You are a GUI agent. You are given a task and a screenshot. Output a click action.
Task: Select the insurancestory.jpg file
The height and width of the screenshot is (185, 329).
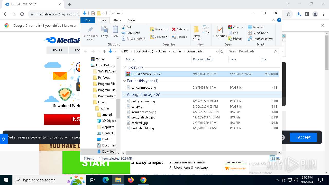[x=202, y=112]
